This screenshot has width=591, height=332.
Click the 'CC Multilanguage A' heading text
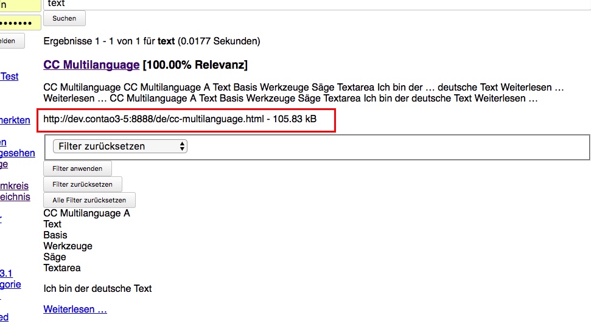[86, 213]
